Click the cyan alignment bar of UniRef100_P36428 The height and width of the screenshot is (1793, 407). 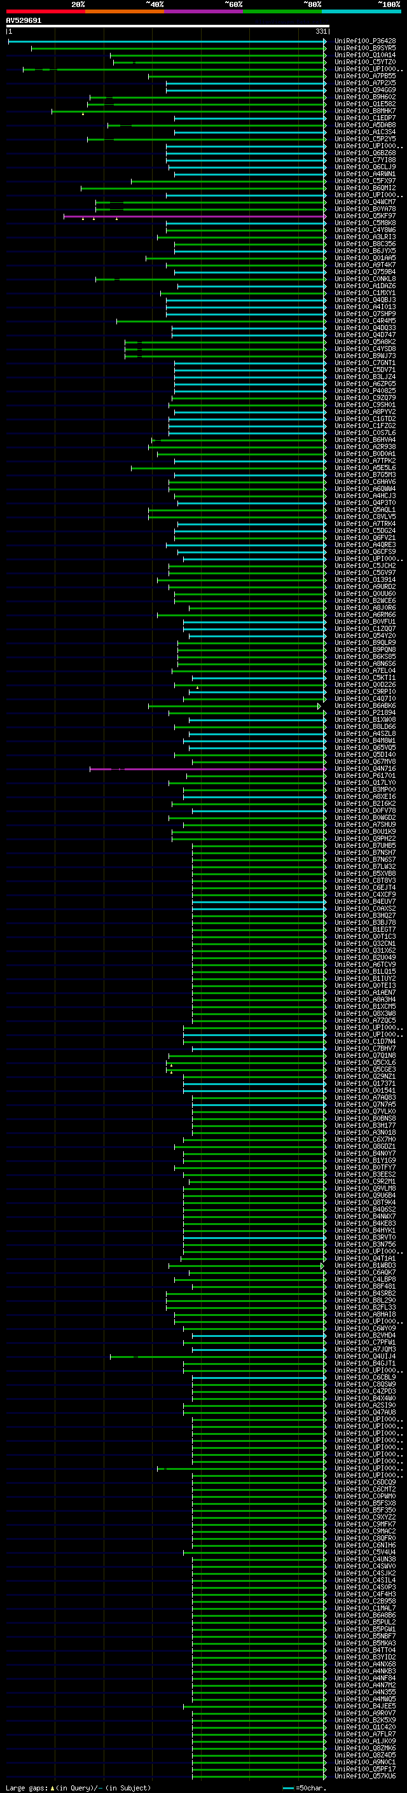(x=167, y=42)
